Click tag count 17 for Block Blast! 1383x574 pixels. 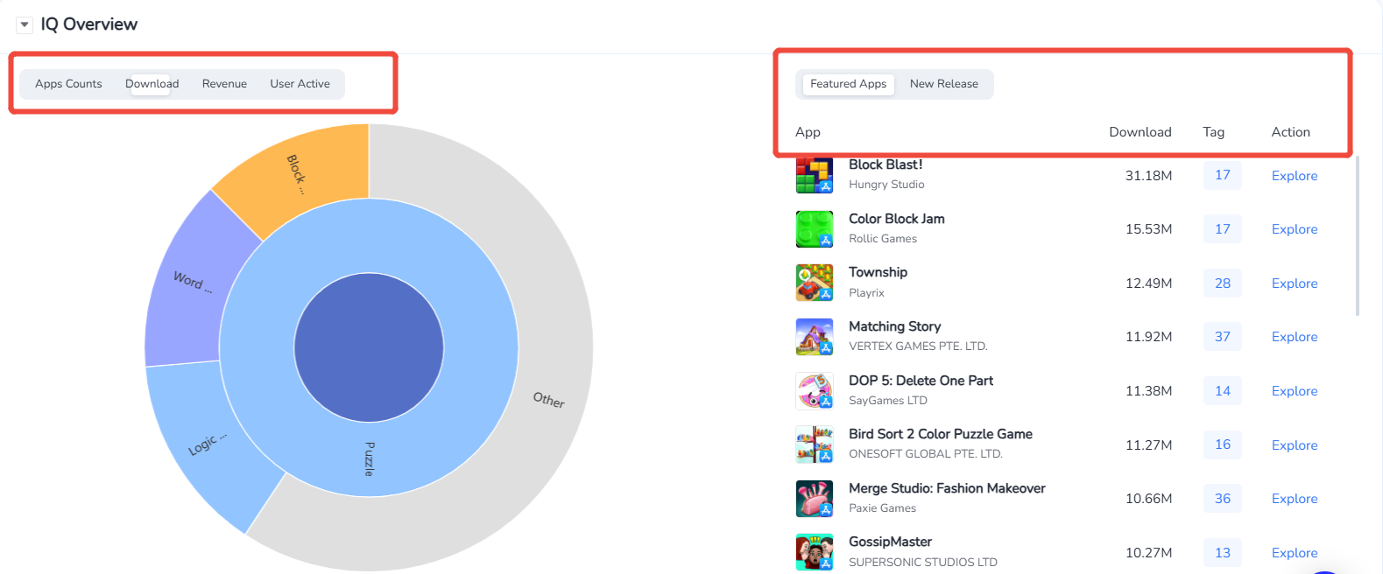pos(1222,175)
